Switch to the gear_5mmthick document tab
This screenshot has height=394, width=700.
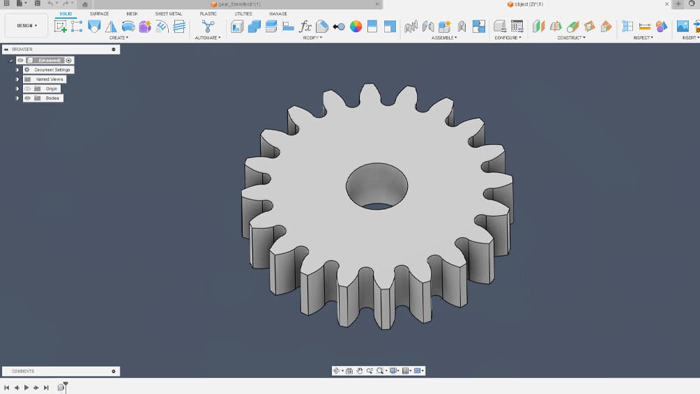pos(239,4)
